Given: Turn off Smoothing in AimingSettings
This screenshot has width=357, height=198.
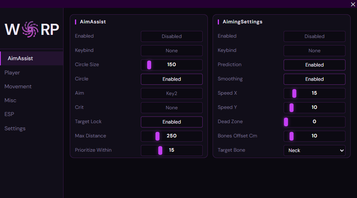Looking at the screenshot, I should pyautogui.click(x=314, y=79).
